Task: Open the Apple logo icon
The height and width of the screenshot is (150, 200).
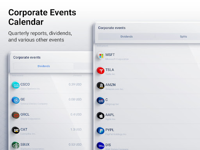Action: pos(101,116)
